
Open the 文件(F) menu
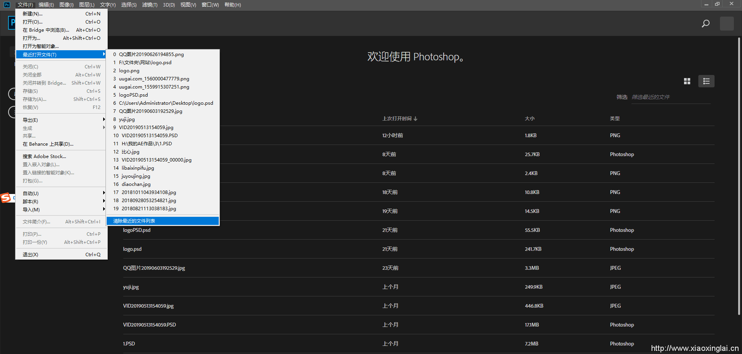click(26, 5)
